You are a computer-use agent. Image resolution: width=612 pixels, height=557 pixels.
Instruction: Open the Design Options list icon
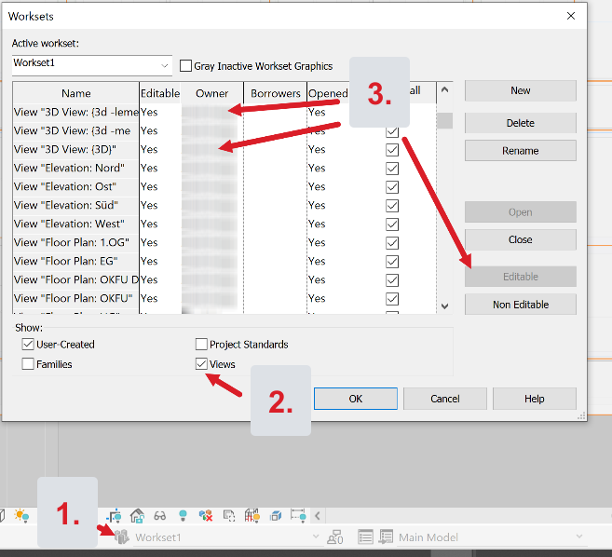point(365,537)
